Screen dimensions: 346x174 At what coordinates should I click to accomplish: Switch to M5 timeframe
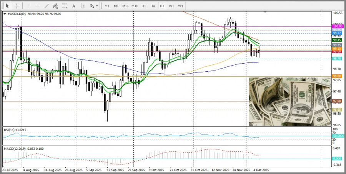[116, 6]
